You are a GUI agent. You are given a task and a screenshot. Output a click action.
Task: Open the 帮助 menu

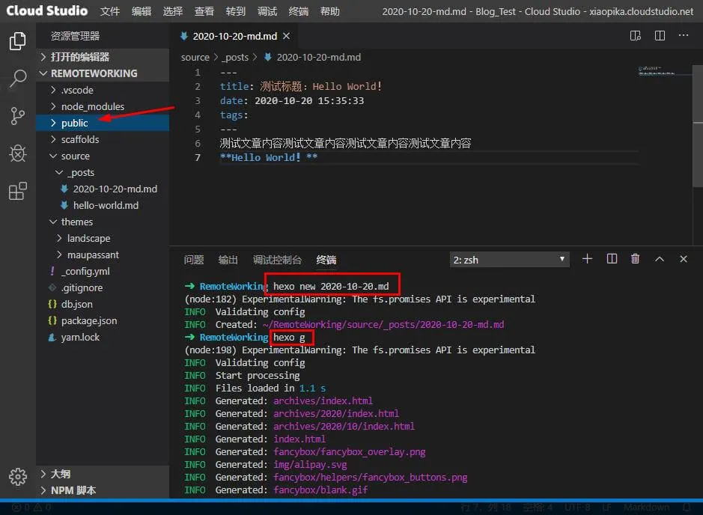330,11
